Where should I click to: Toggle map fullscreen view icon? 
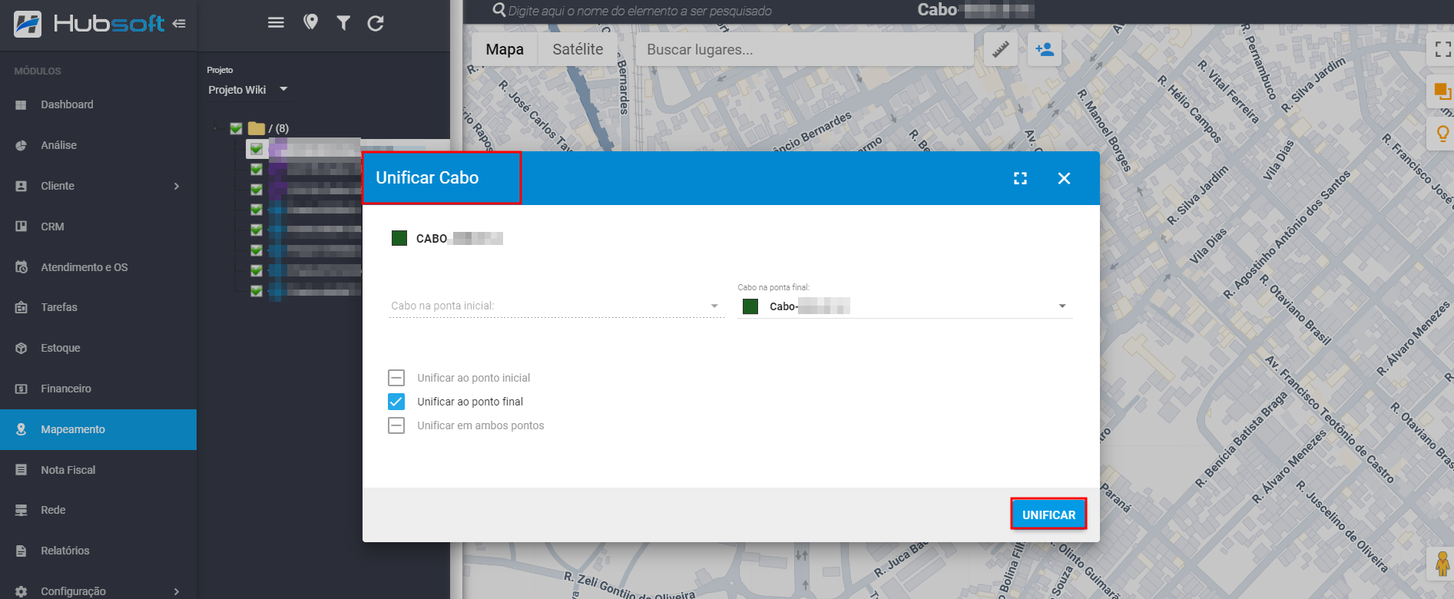(1442, 49)
